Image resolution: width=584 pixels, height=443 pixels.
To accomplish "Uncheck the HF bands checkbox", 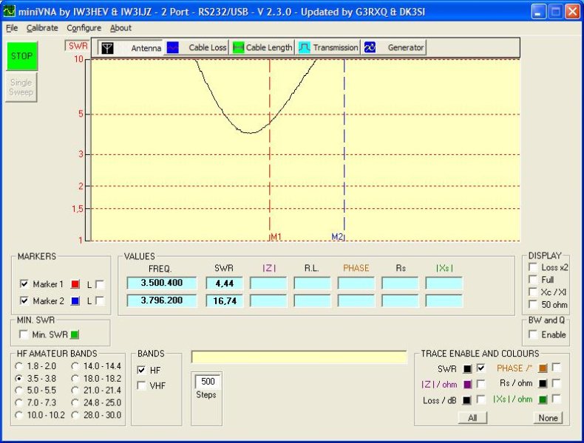I will [141, 370].
